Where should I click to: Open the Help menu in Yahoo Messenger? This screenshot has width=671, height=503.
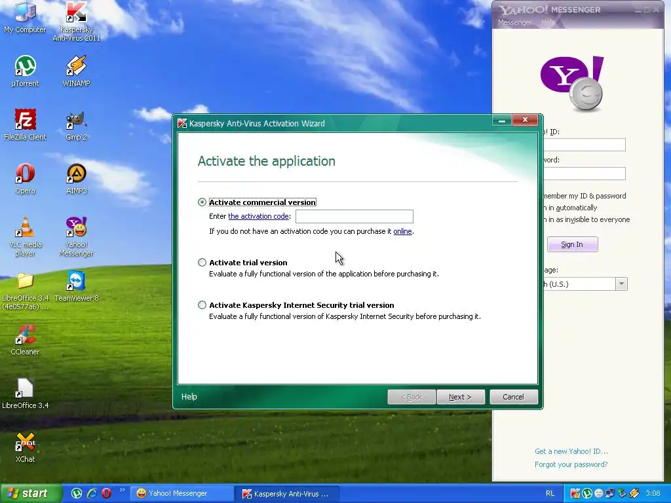[548, 22]
